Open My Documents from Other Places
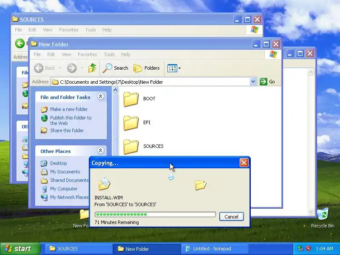Viewport: 340px width, 255px height. [65, 172]
